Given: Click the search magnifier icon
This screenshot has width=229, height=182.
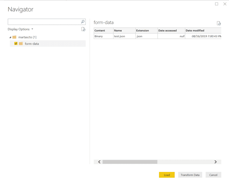Looking at the screenshot, I should [x=83, y=22].
